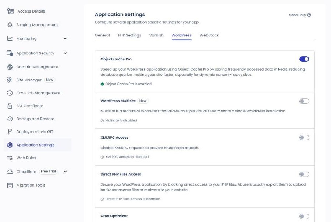331x222 pixels.
Task: Select the WordPress tab
Action: coord(182,35)
